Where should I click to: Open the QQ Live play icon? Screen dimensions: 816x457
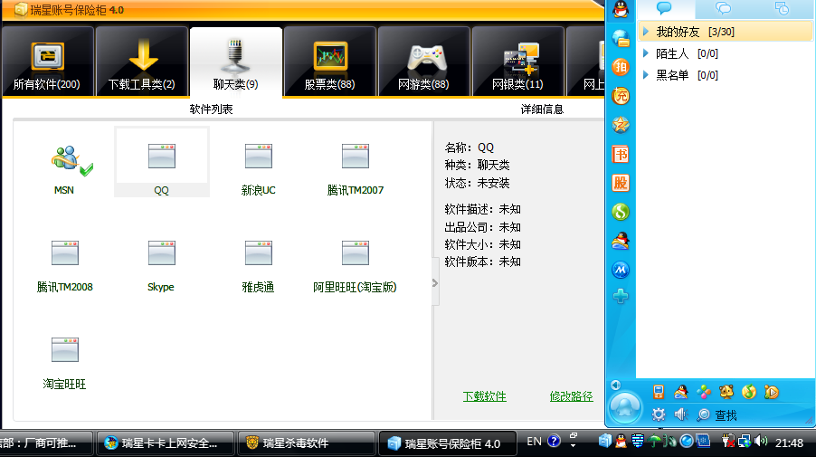coord(772,392)
